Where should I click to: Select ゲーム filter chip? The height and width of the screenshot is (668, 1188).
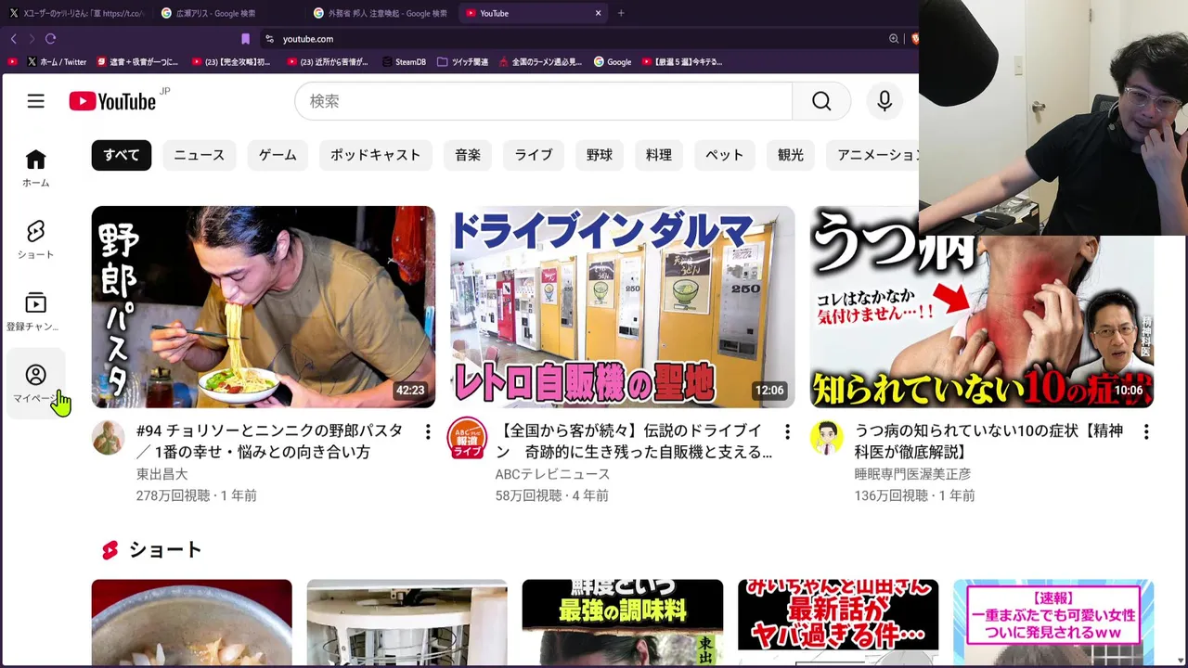[278, 155]
